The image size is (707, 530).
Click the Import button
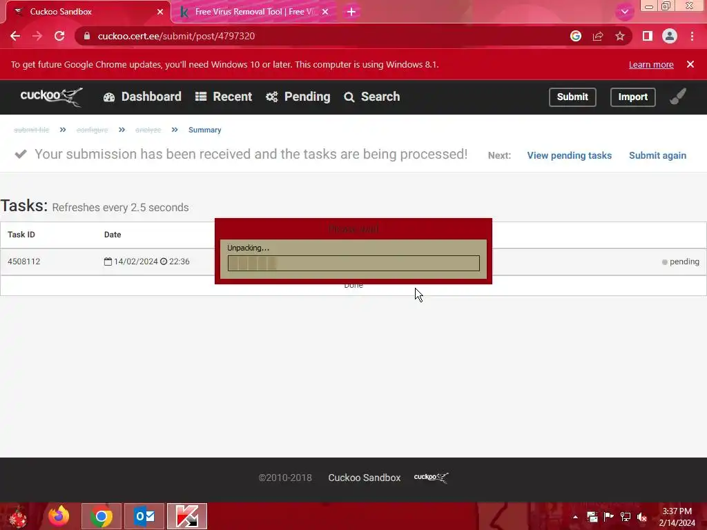[632, 97]
